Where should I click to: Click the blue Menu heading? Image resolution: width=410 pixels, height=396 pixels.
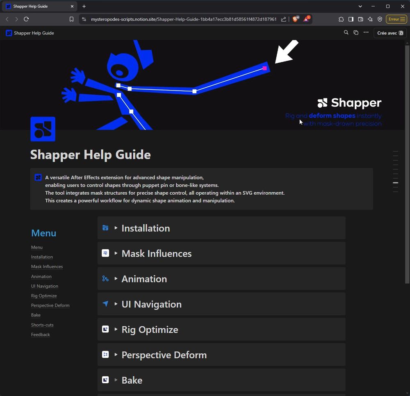pyautogui.click(x=44, y=233)
